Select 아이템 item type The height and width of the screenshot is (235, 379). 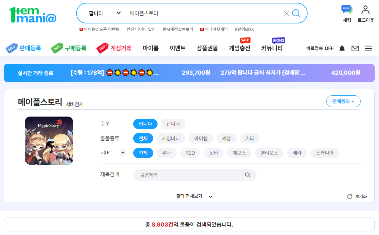[x=201, y=138]
